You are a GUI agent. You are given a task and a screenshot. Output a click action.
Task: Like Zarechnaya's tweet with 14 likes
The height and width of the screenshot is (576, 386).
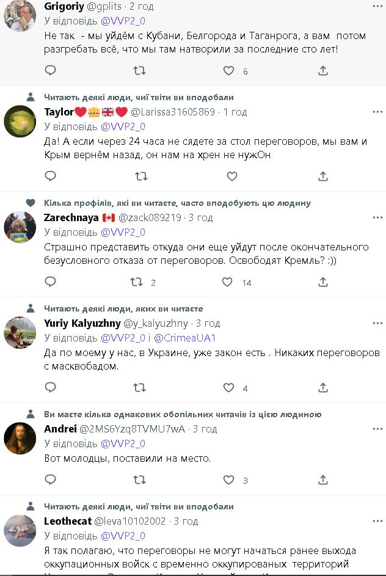227,282
